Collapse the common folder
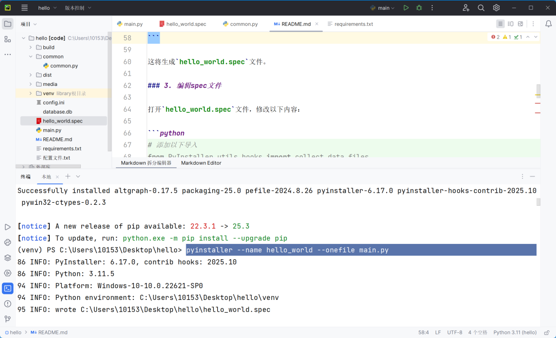The width and height of the screenshot is (556, 338). pyautogui.click(x=30, y=57)
